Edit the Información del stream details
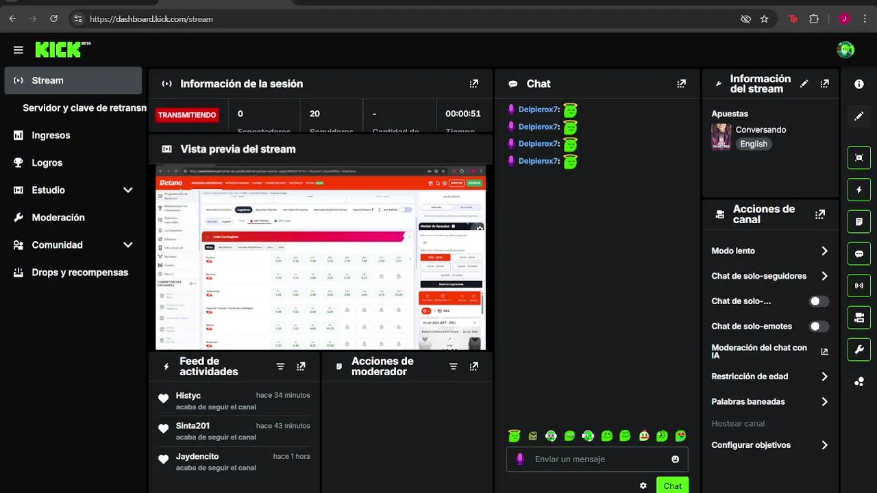This screenshot has height=493, width=877. [804, 84]
